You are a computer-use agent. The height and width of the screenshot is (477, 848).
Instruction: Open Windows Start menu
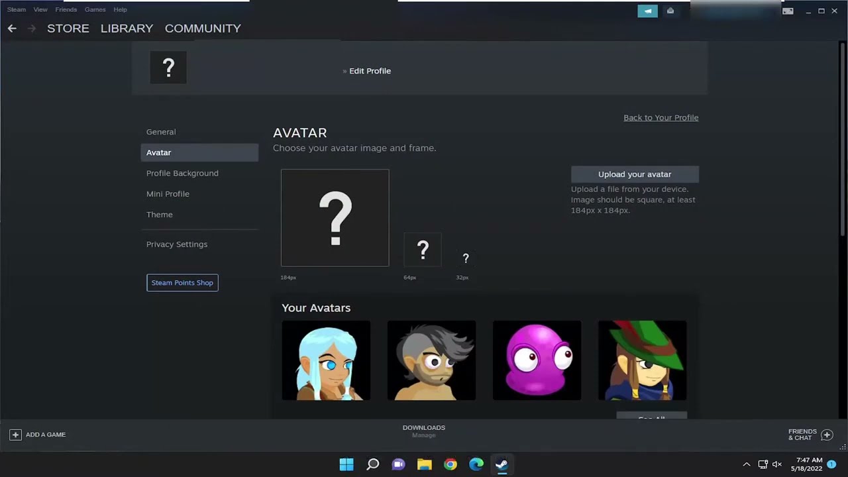click(346, 464)
